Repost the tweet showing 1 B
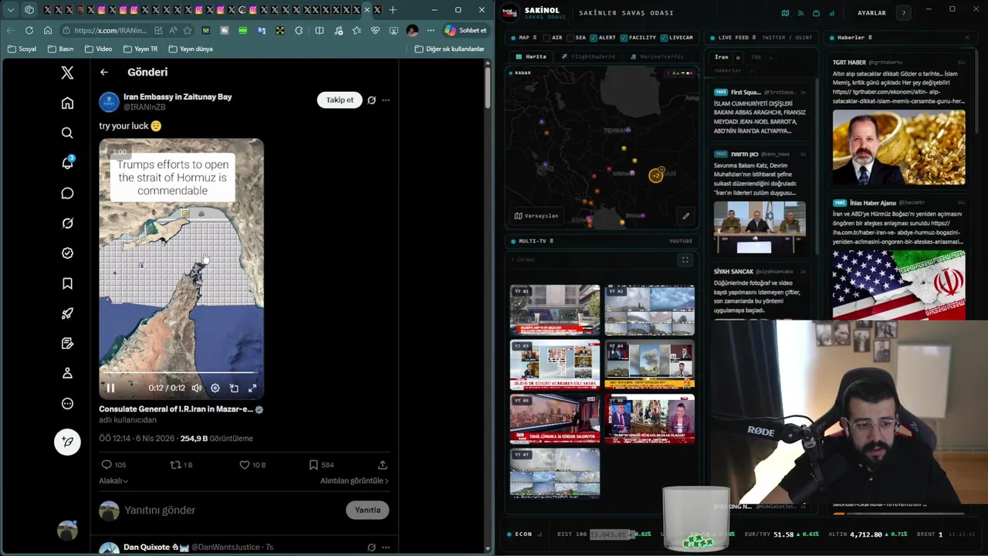Image resolution: width=988 pixels, height=556 pixels. [181, 465]
